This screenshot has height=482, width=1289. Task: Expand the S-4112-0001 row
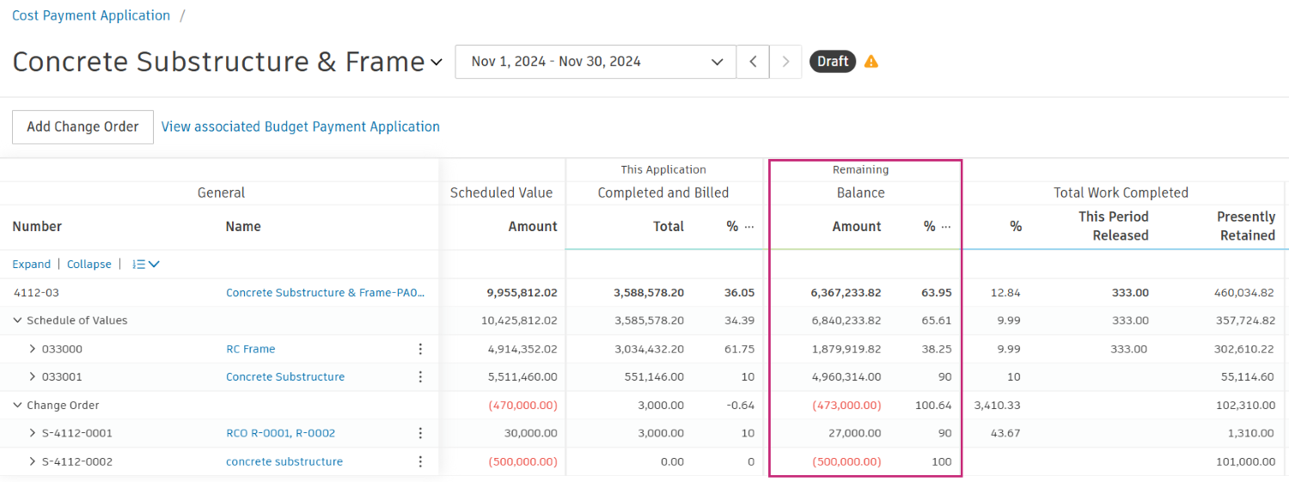33,433
